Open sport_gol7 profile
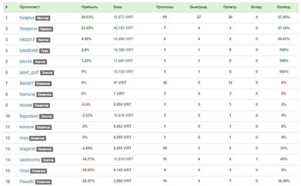301x186 pixels. tap(29, 73)
